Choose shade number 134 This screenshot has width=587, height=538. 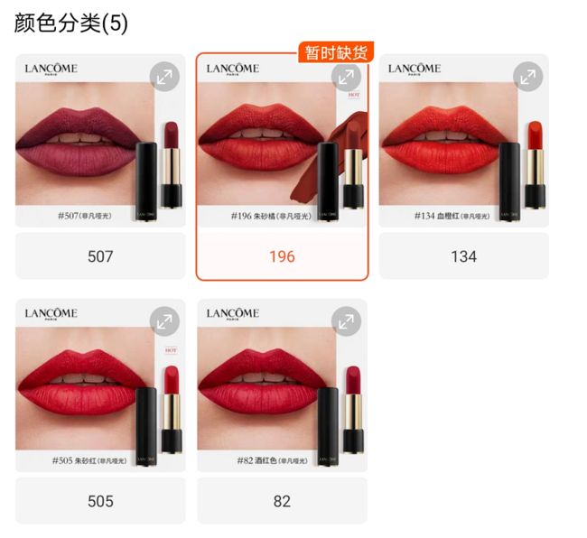[464, 256]
